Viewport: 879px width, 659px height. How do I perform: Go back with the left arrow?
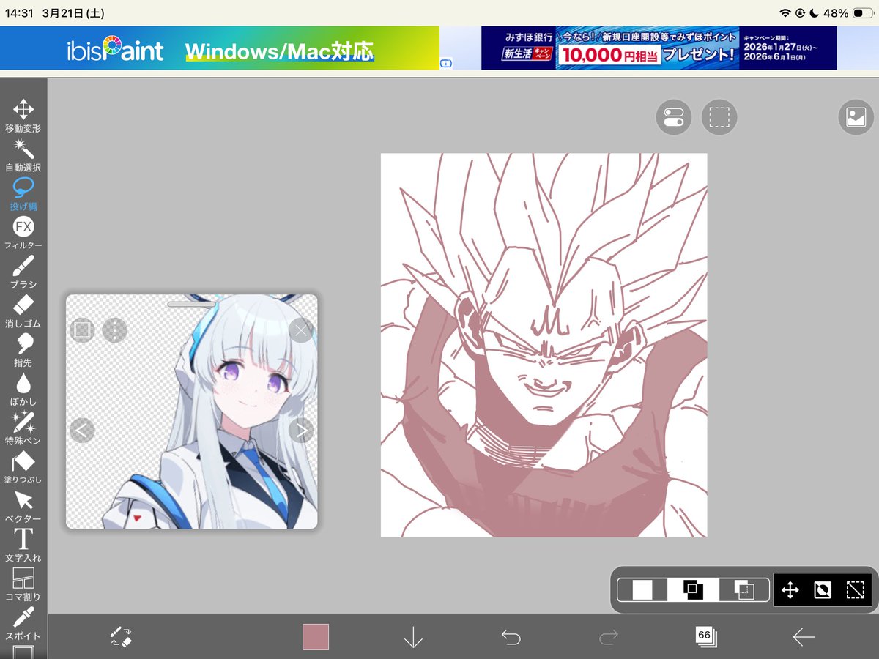804,637
